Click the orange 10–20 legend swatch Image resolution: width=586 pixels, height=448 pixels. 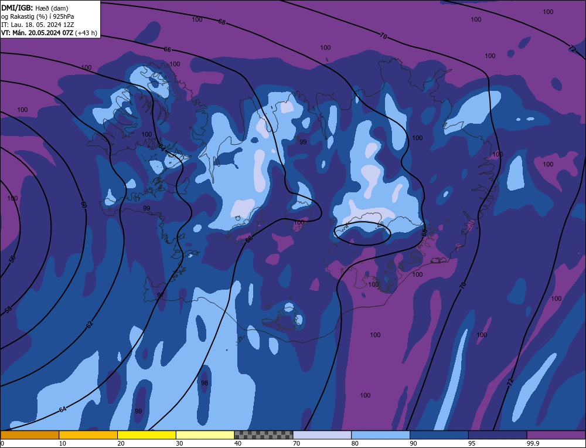[x=88, y=435]
